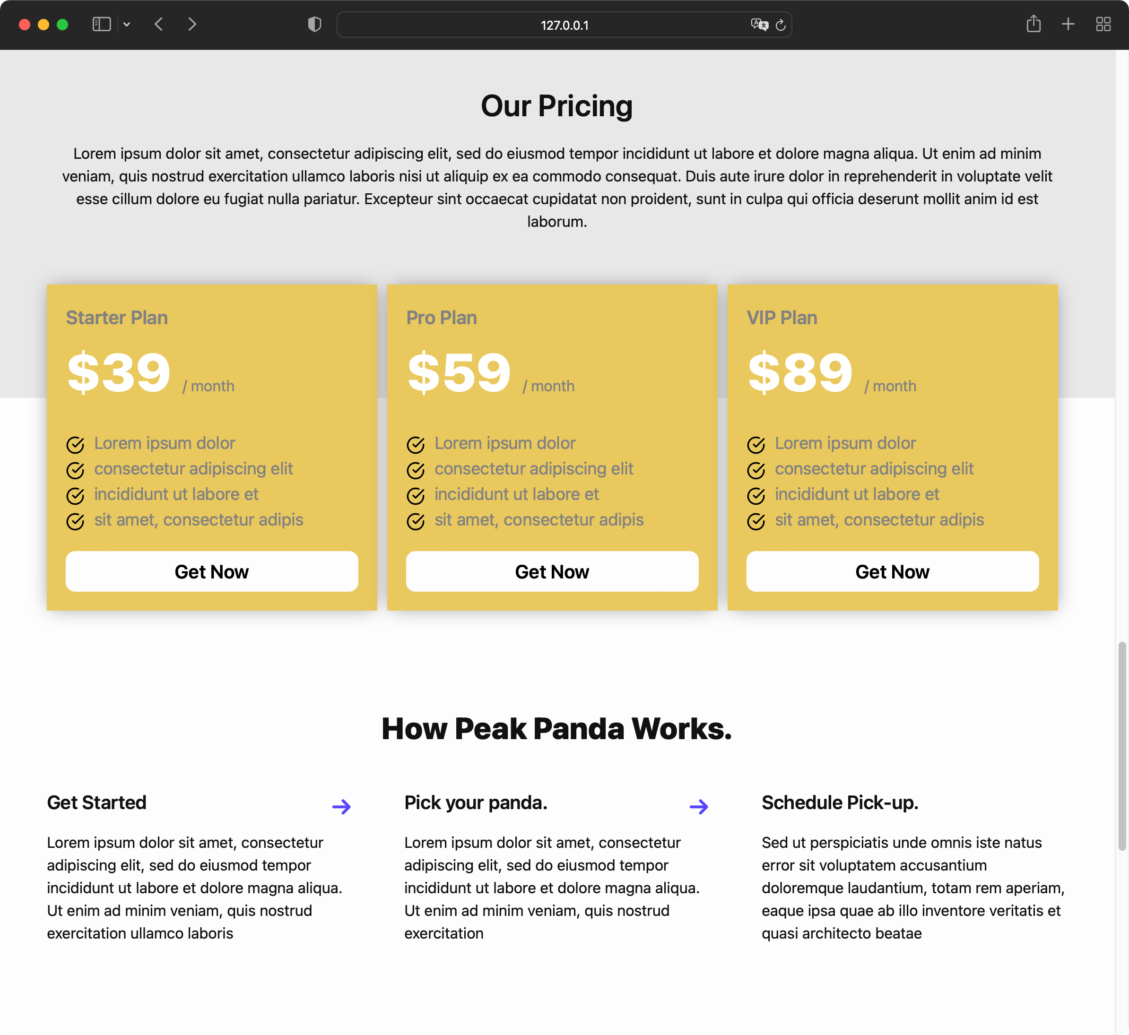Get Now on the VIP Plan
This screenshot has height=1035, width=1129.
tap(892, 571)
